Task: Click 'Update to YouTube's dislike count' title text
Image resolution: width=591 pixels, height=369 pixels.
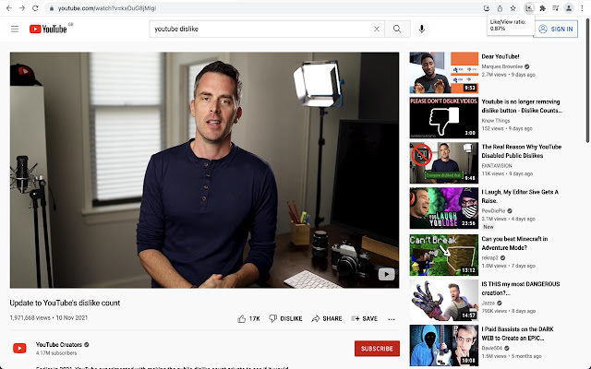Action: coord(65,303)
